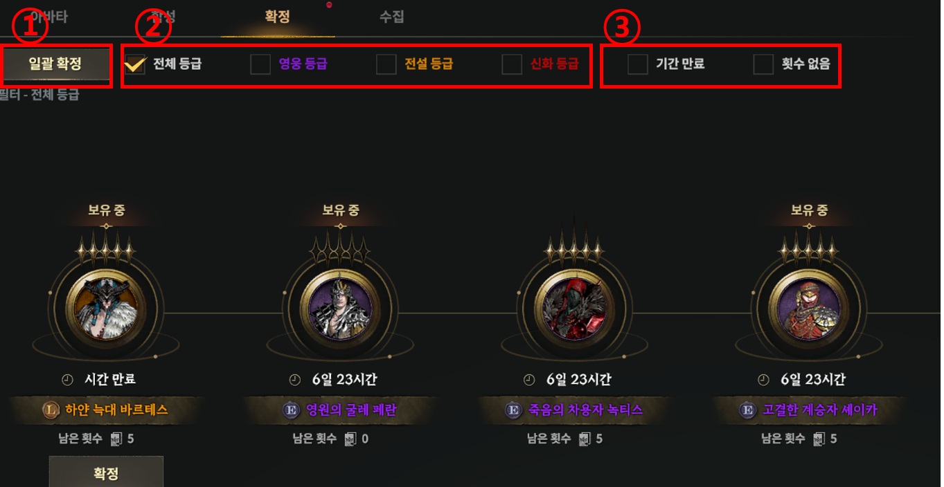
Task: Click the L grade badge beside 하얀 늑대 바르테스
Action: point(51,410)
